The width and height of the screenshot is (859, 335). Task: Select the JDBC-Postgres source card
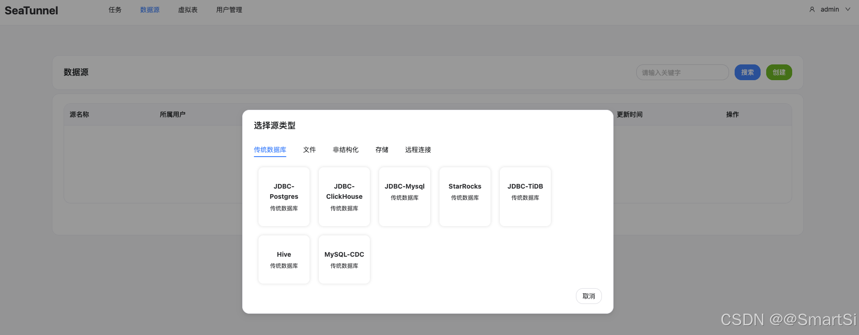click(x=284, y=197)
